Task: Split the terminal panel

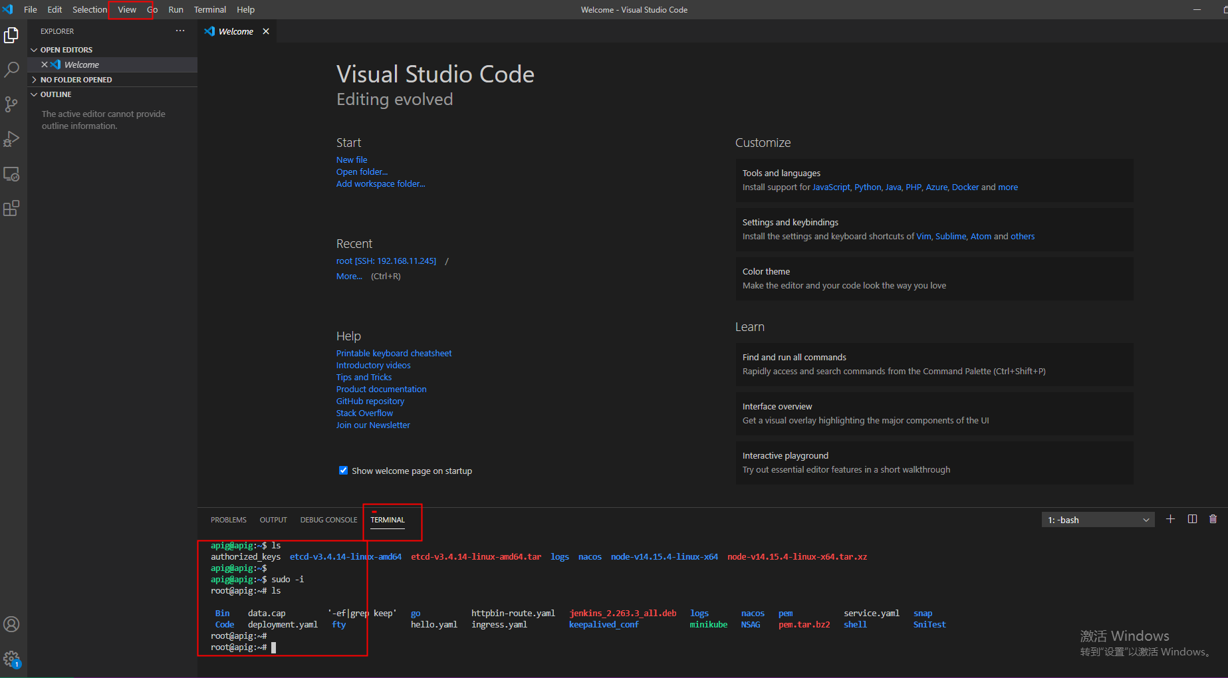Action: point(1192,519)
